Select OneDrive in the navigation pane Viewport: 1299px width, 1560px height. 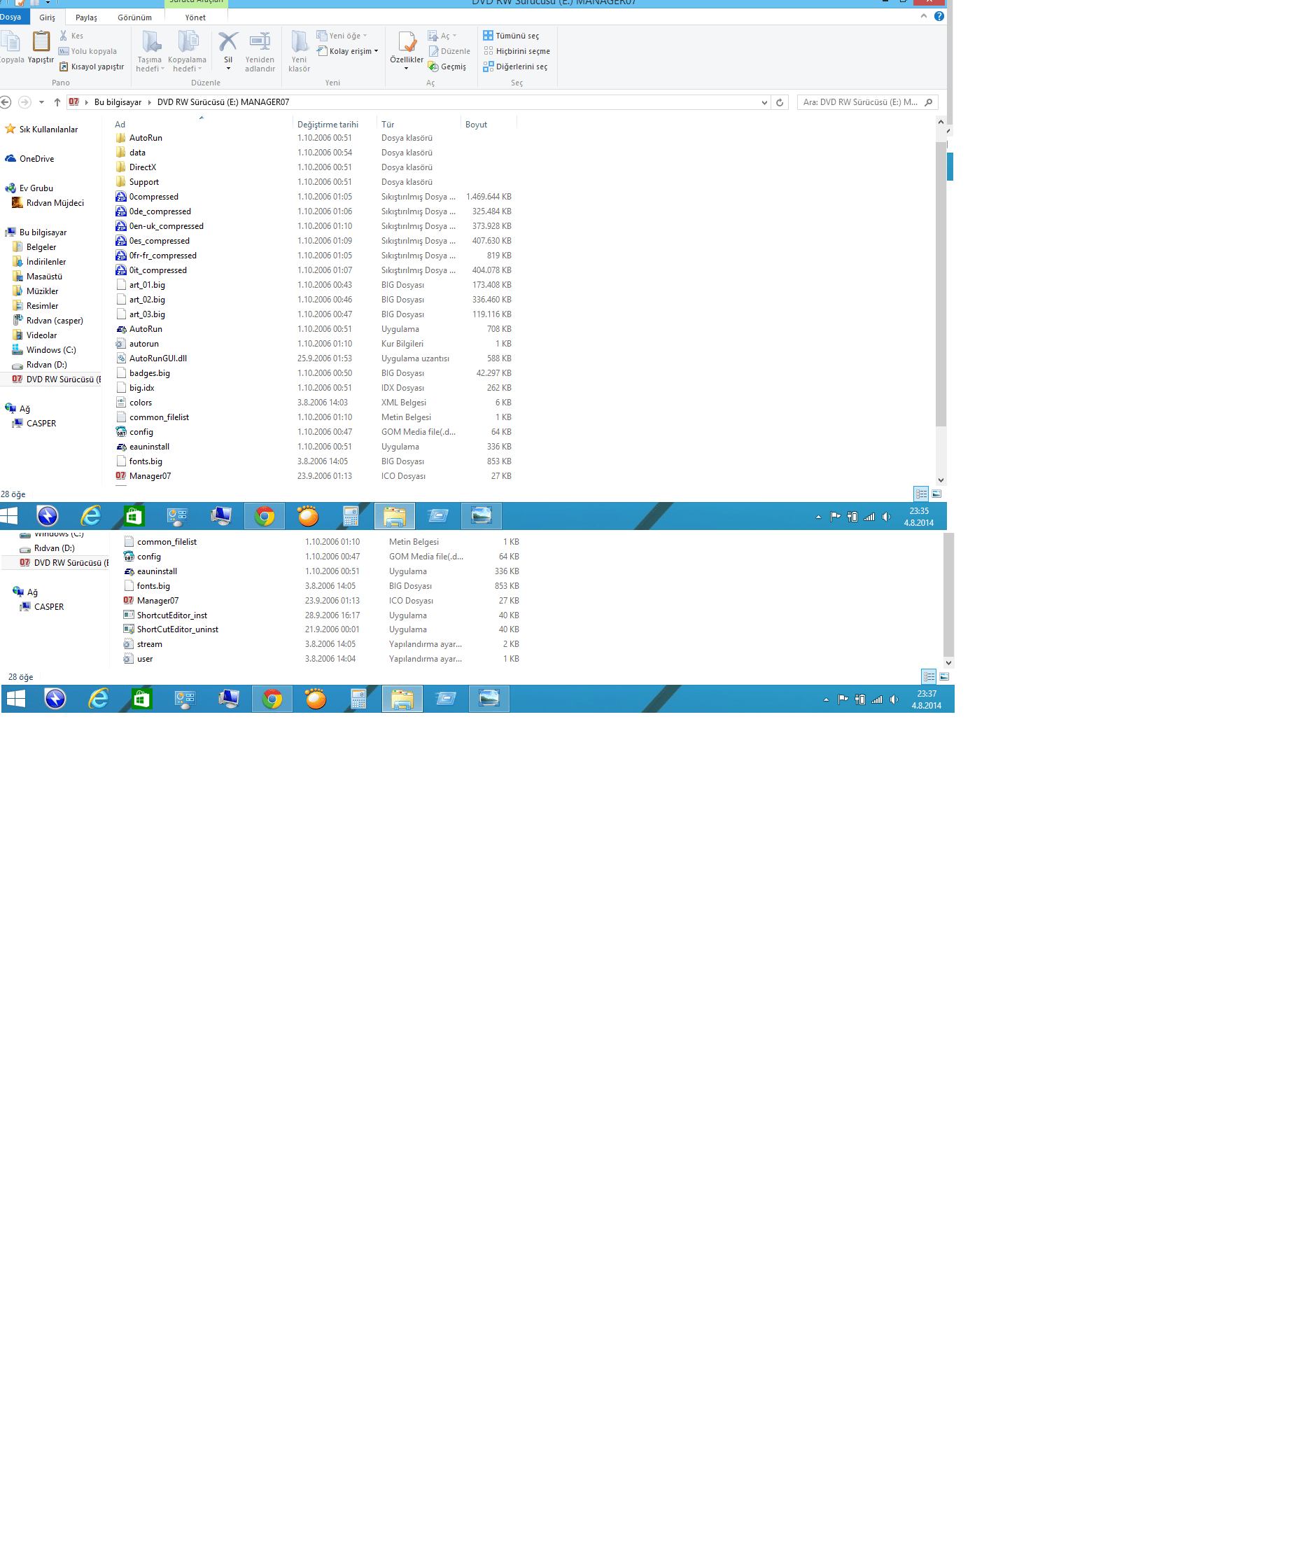point(36,159)
